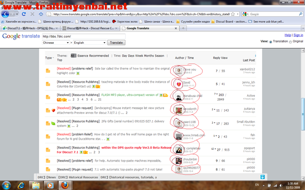Screen dimensions: 305x190
Task: Select the Translation view radio button
Action: (x=270, y=42)
